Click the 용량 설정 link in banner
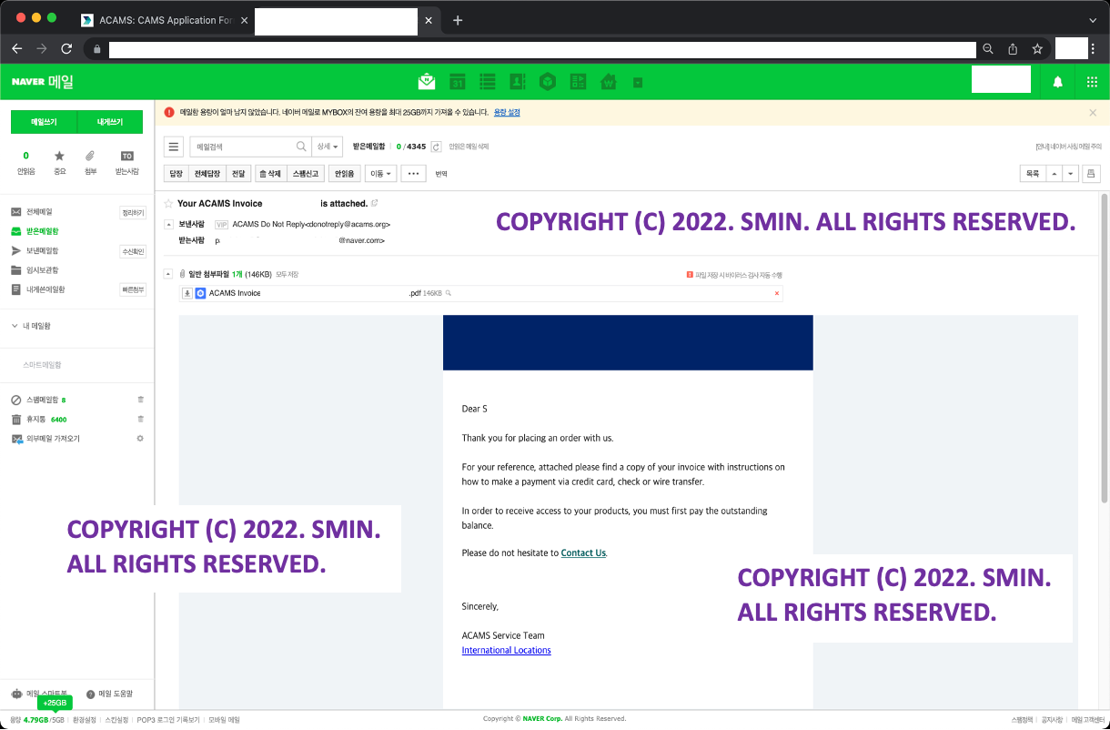Viewport: 1110px width, 730px height. tap(507, 113)
